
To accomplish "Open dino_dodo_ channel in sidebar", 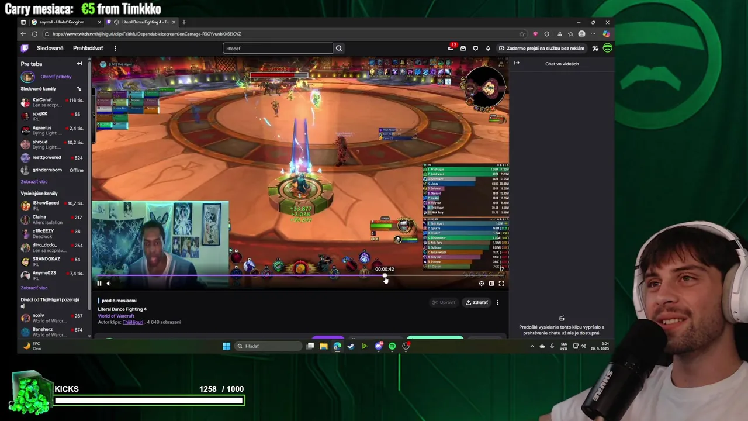I will [x=52, y=247].
